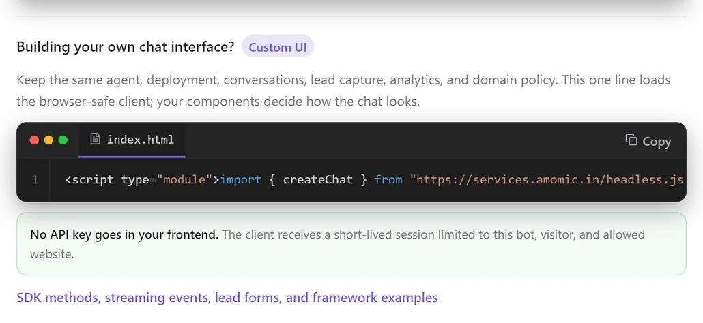
Task: Click line number 1 in the code gutter
Action: (35, 180)
